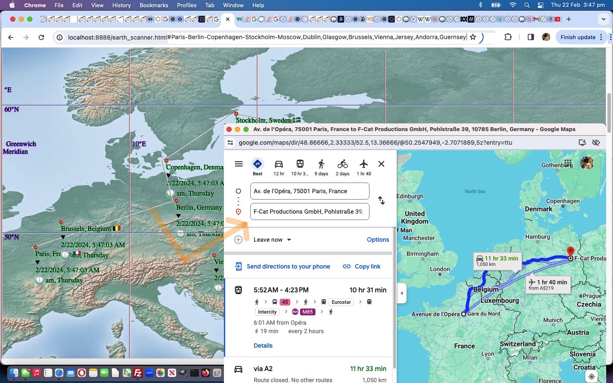Open Spotlight search in the menu bar
The width and height of the screenshot is (613, 383).
coord(527,5)
